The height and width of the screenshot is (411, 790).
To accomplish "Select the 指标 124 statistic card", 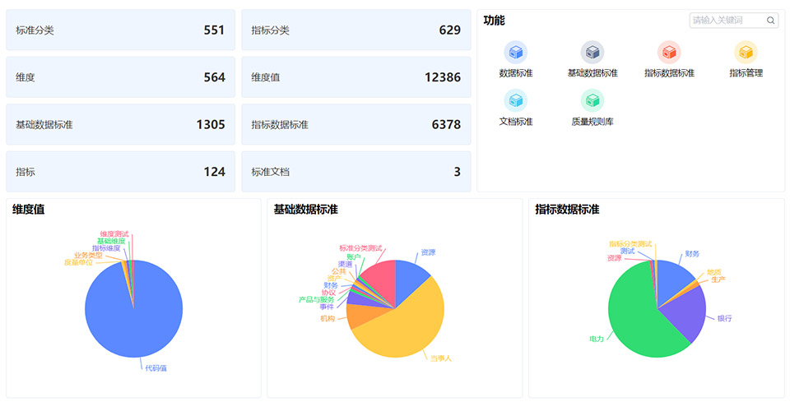I will click(120, 172).
